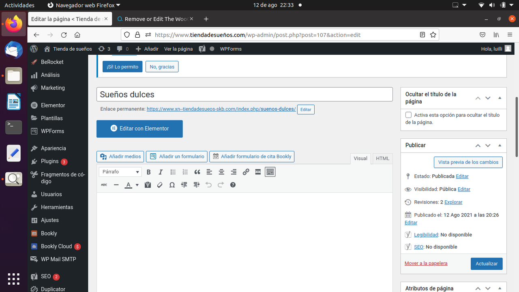Screen dimensions: 519x292
Task: Clear formatting with the eraser icon
Action: (160, 185)
